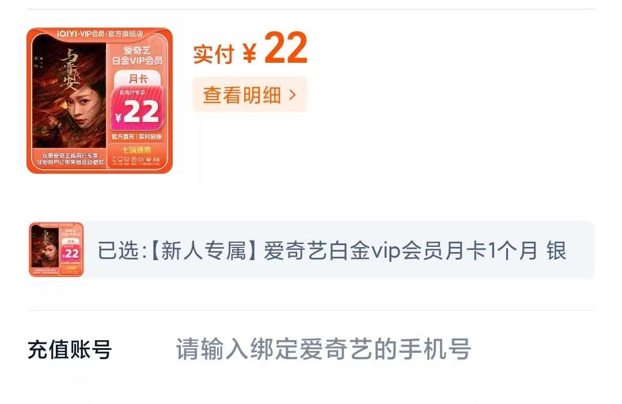Tap the 充值账号 field label
Image resolution: width=622 pixels, height=404 pixels.
(x=70, y=350)
